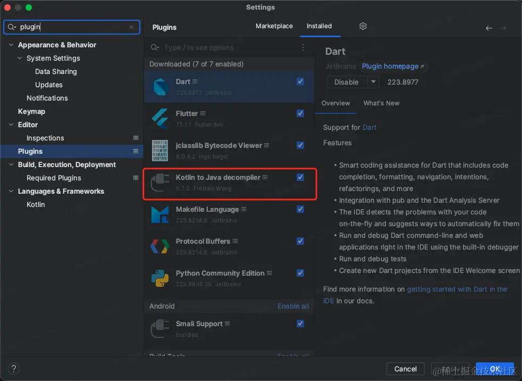Uncheck the Makefile Language checkbox
522x381 pixels.
pos(300,209)
